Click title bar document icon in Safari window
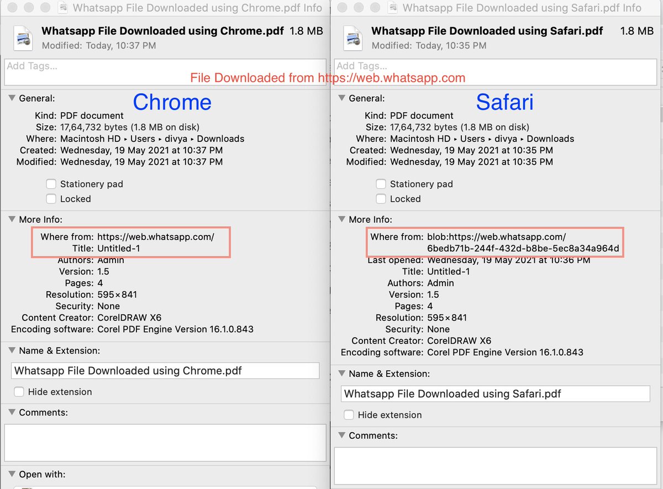The width and height of the screenshot is (663, 489). 392,8
